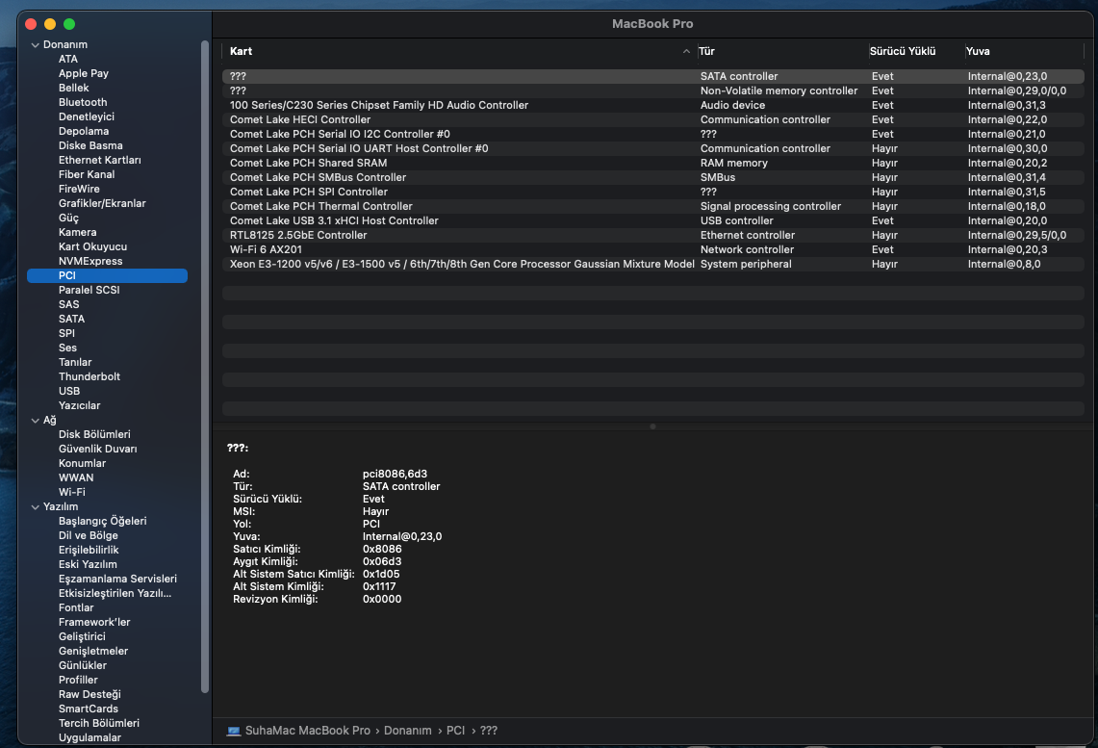This screenshot has width=1098, height=748.
Task: Open the NVMExpress sidebar item
Action: point(89,261)
